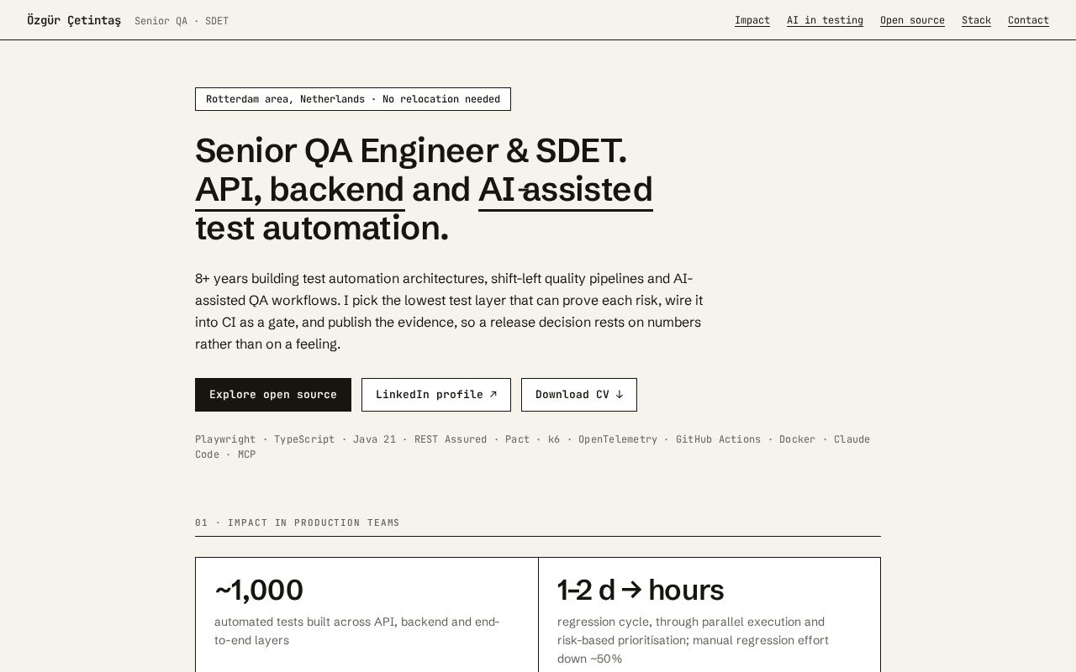Click the external arrow icon on LinkedIn profile
Screen dimensions: 1076x672
(x=493, y=394)
